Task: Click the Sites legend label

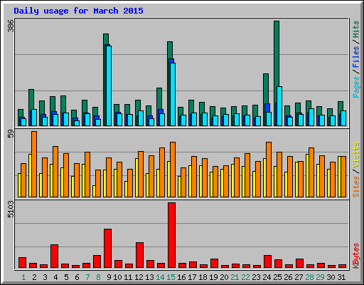Action: click(355, 187)
